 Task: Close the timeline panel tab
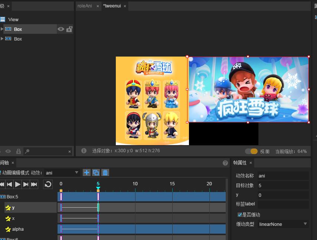[13, 163]
